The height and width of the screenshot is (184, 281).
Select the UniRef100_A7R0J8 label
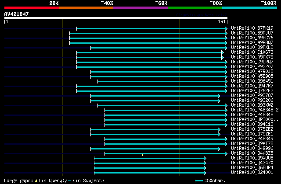(x=252, y=71)
